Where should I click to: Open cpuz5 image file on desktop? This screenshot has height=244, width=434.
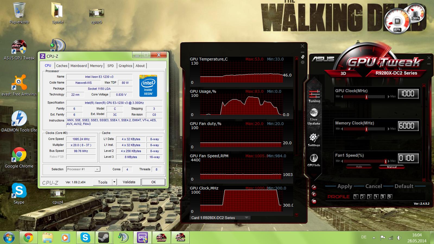97,16
